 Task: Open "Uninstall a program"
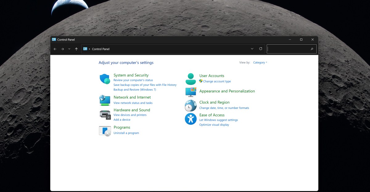(x=126, y=133)
